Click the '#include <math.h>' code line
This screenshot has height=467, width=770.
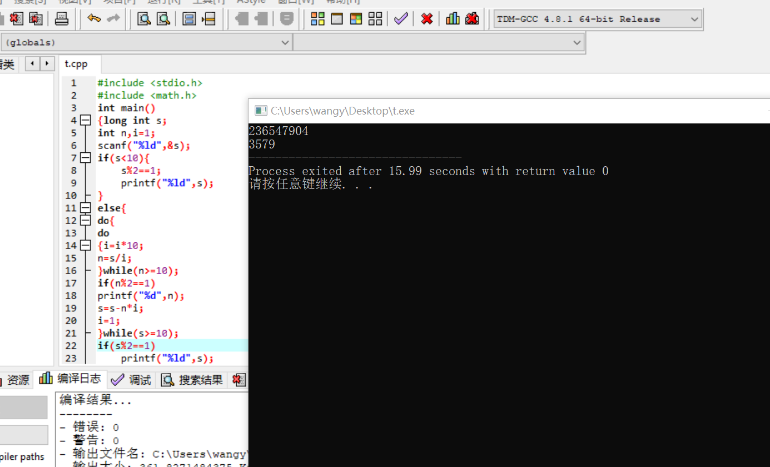[x=147, y=96]
